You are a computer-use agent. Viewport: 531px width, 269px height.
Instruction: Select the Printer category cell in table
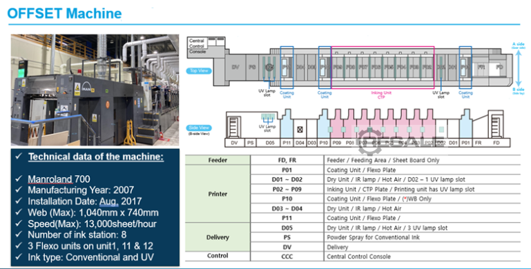coord(218,194)
